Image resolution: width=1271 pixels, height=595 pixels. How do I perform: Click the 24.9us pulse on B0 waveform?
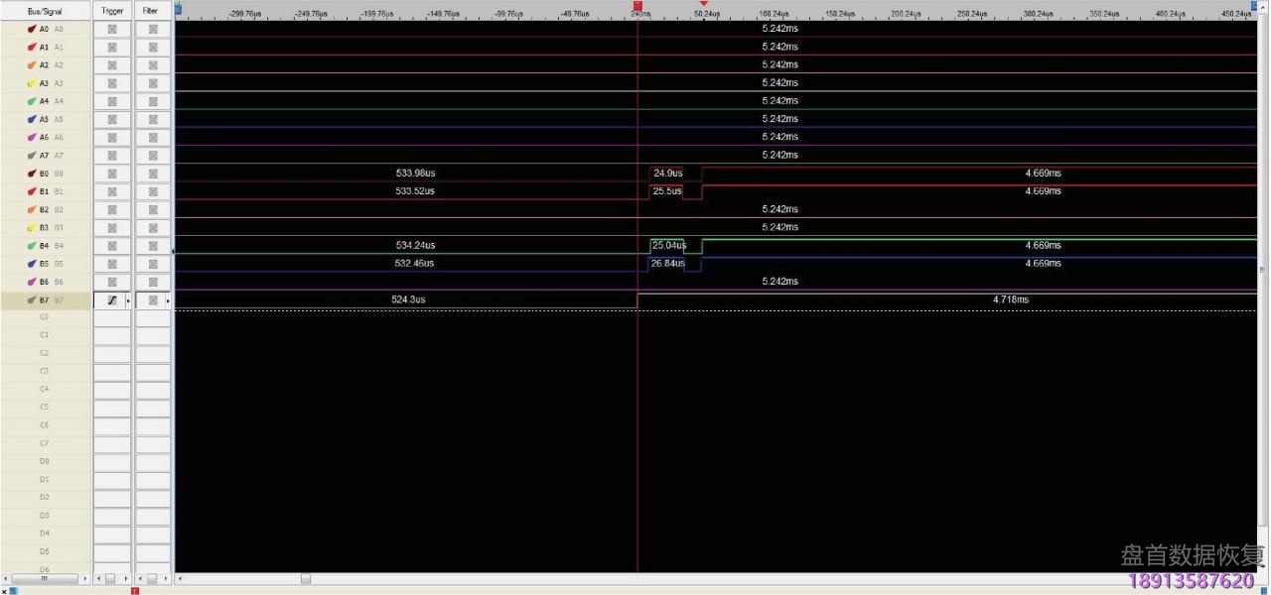(667, 174)
